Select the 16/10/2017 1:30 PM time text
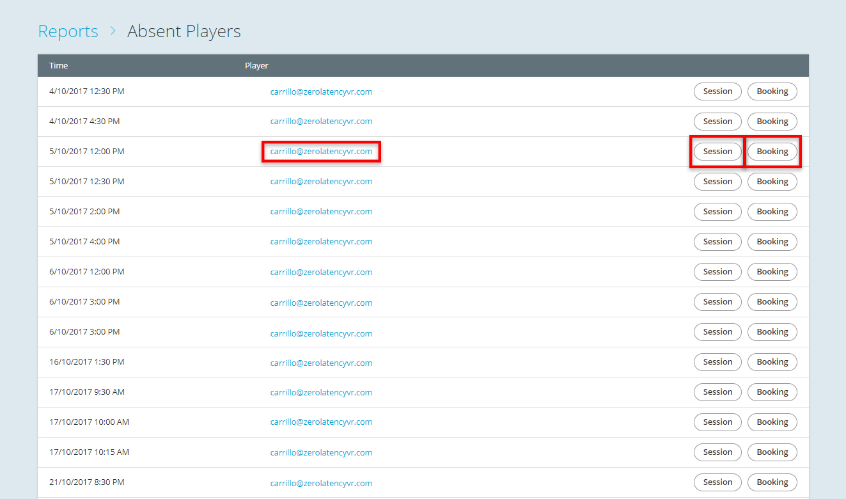 click(86, 362)
